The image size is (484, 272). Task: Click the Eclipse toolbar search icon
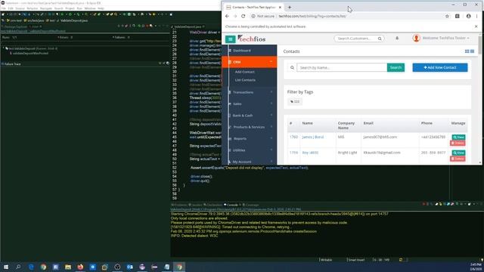click(116, 14)
